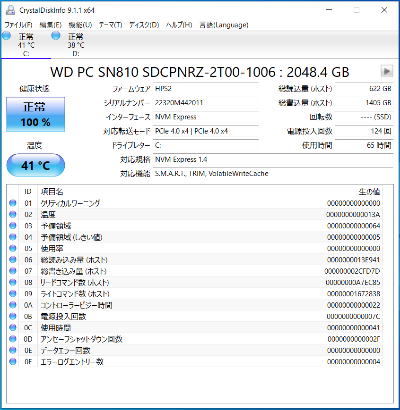Select the C: drive status orb
This screenshot has width=400, height=410.
7,36
